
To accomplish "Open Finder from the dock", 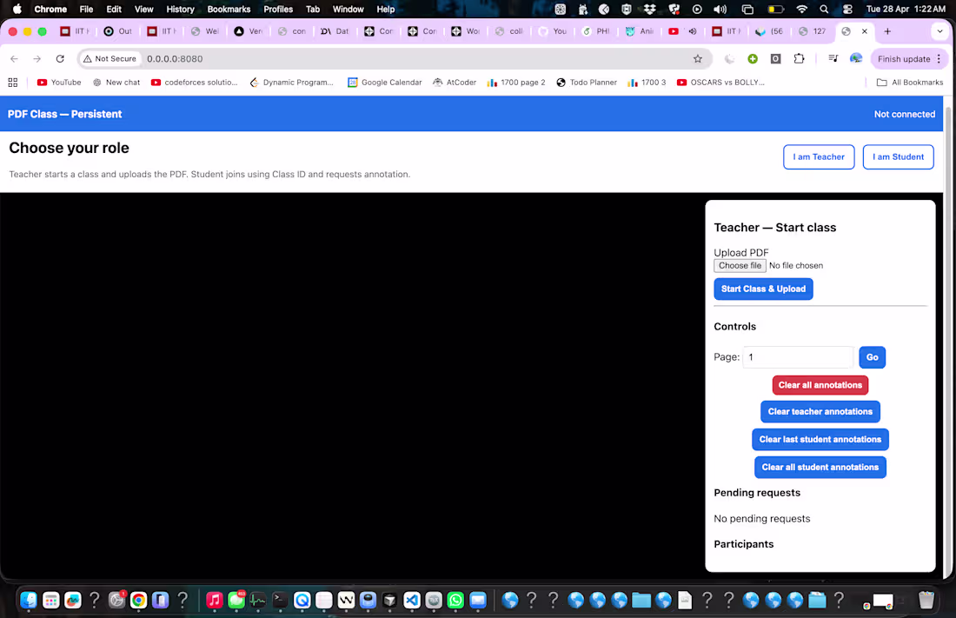I will point(29,601).
